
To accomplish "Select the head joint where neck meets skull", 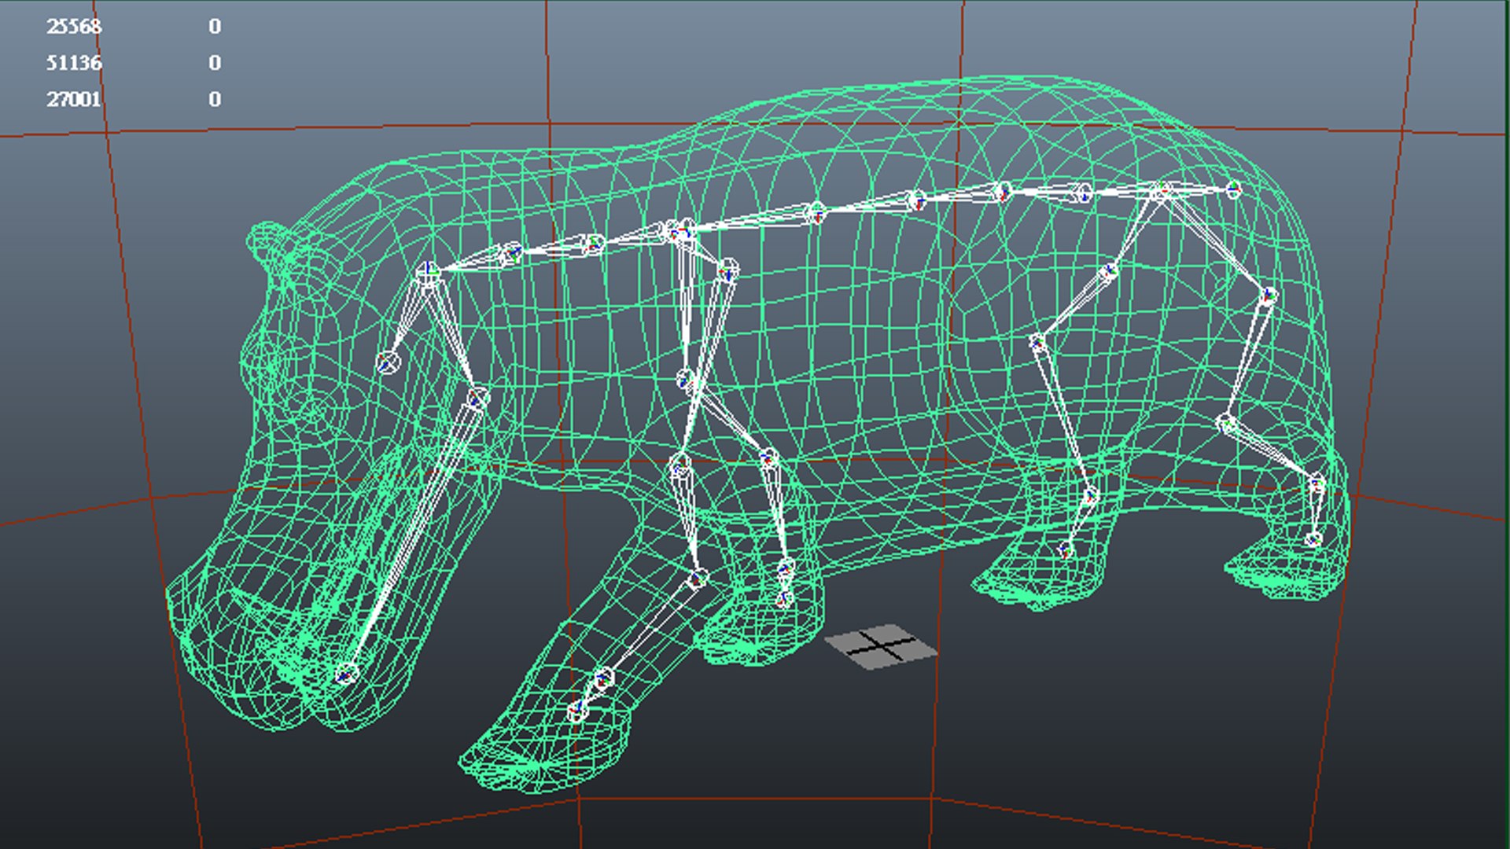I will (427, 273).
